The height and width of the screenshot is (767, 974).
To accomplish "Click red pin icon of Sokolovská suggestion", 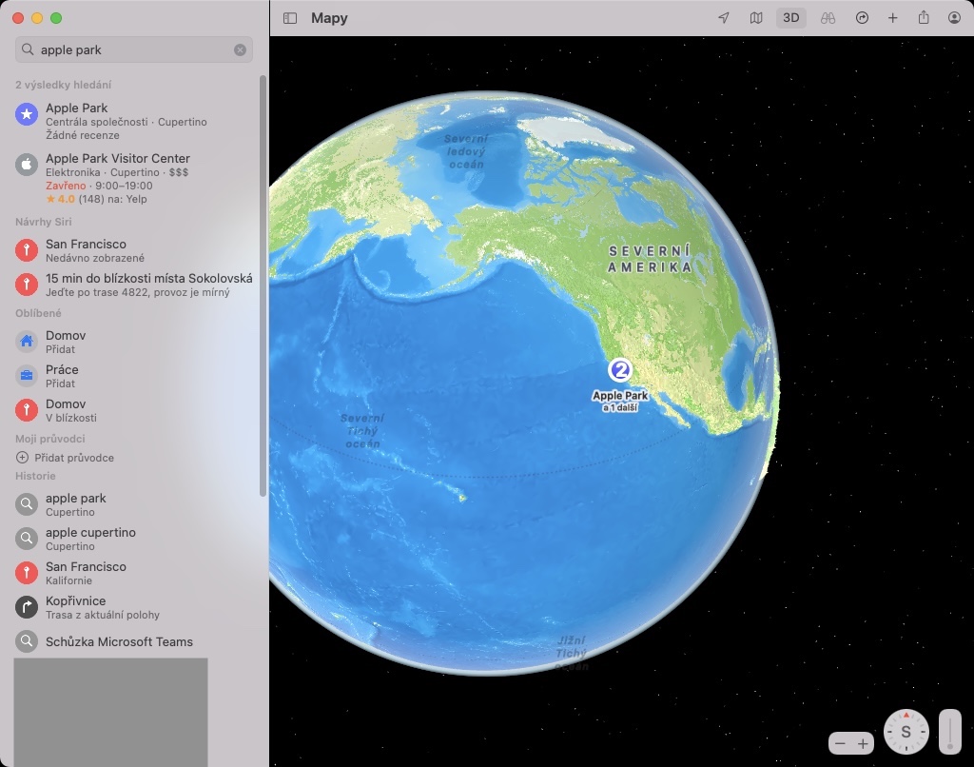I will (x=27, y=285).
